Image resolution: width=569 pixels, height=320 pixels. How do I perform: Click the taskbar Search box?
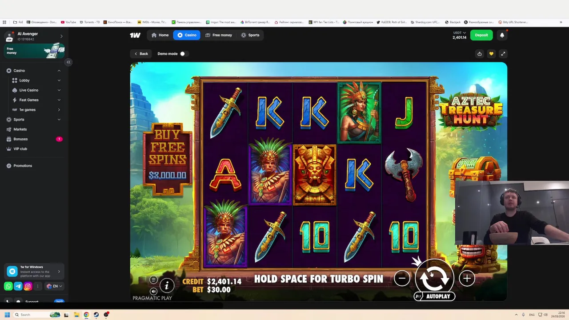point(37,315)
